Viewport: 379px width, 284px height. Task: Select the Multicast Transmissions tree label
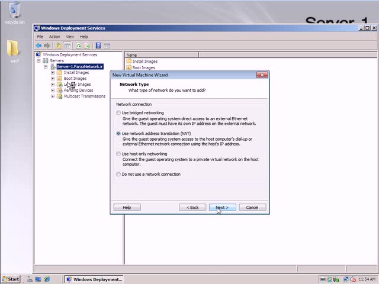[x=85, y=96]
